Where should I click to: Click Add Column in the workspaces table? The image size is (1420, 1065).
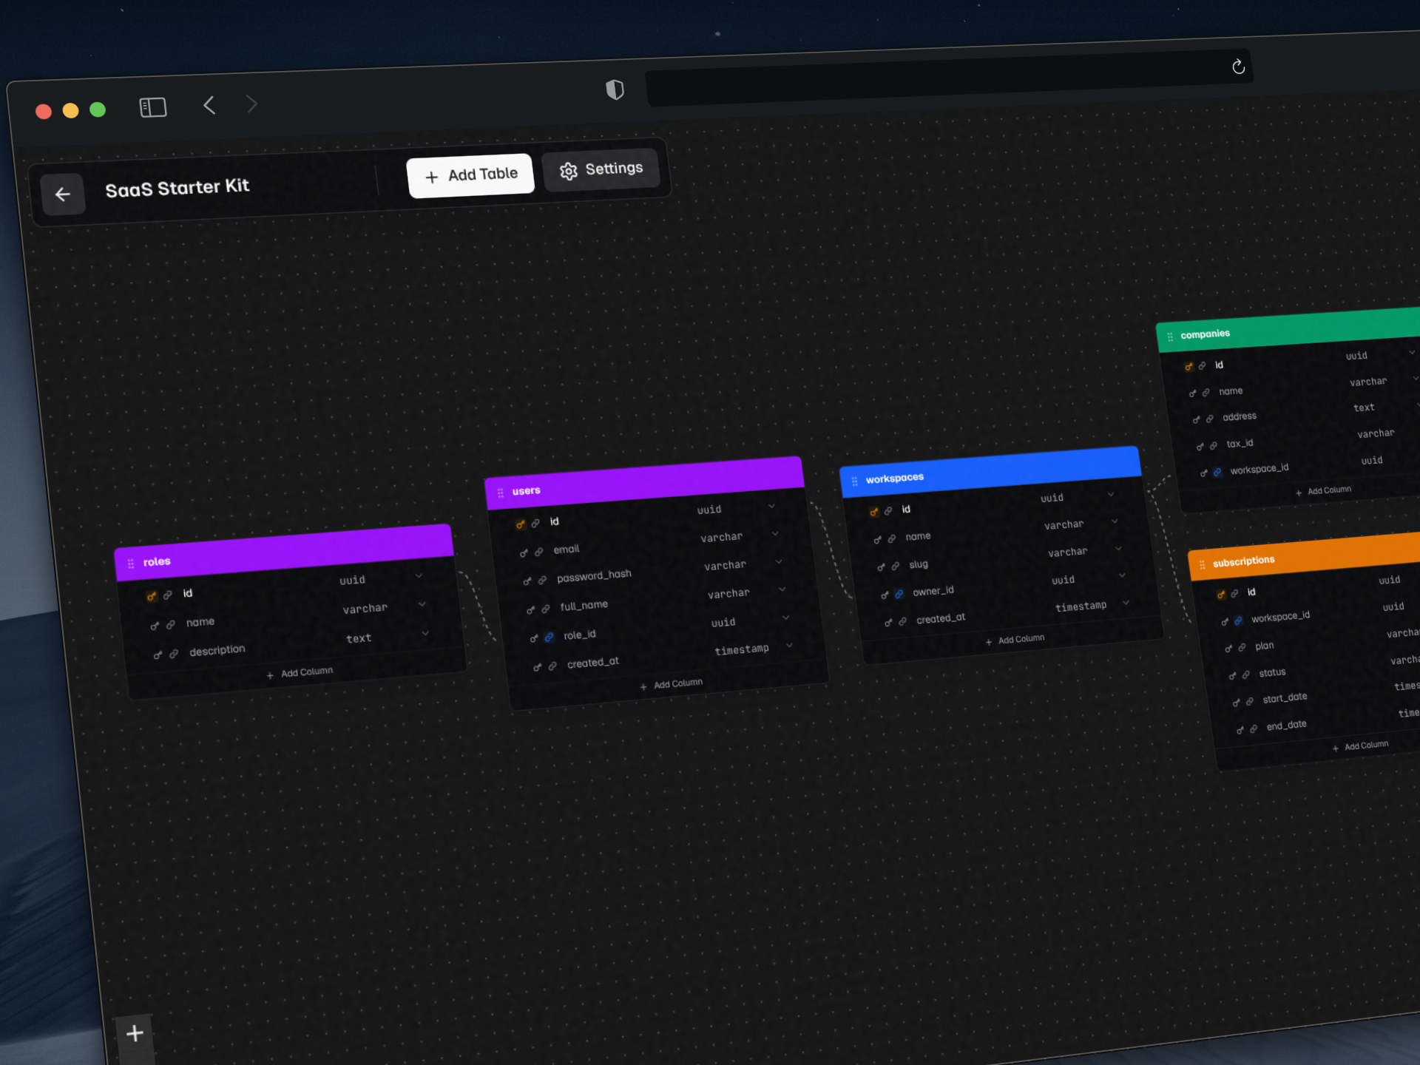click(x=1015, y=640)
